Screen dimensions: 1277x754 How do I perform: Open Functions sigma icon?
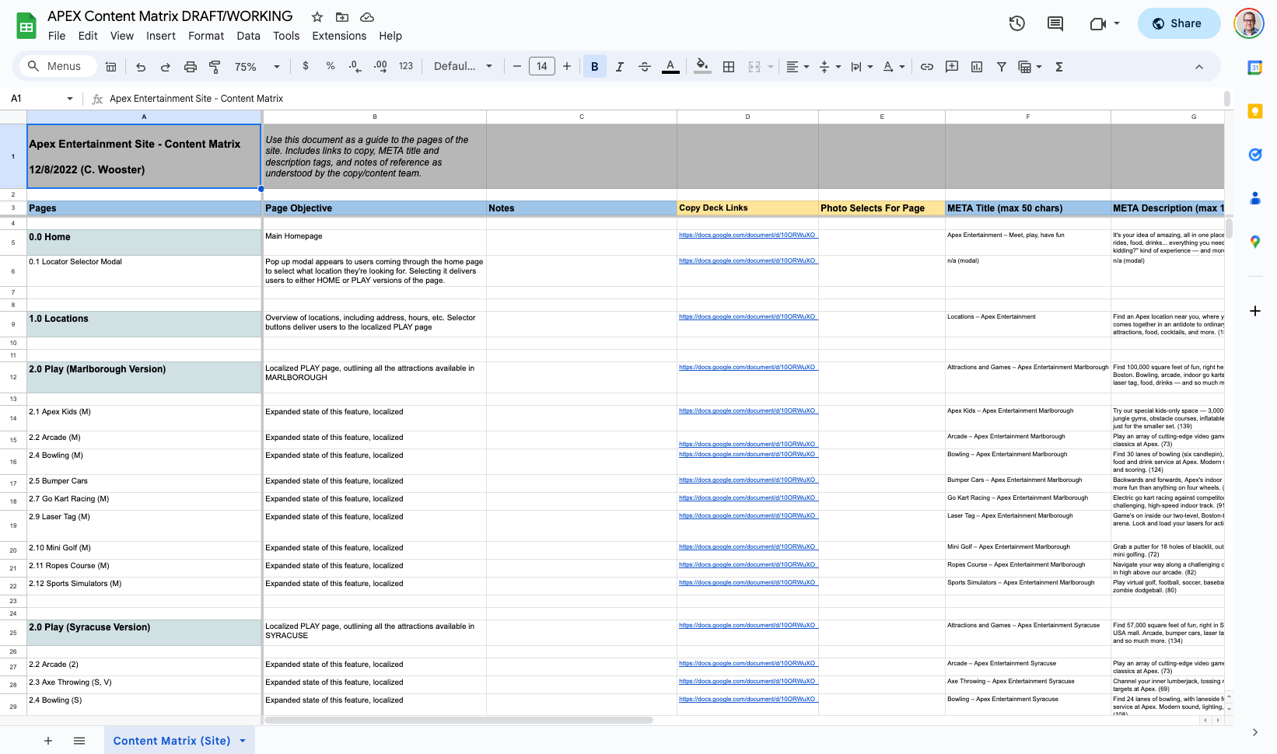click(x=1059, y=67)
